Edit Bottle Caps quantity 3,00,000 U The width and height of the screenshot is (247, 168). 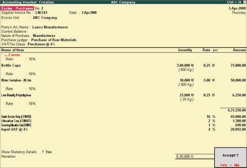click(x=185, y=66)
